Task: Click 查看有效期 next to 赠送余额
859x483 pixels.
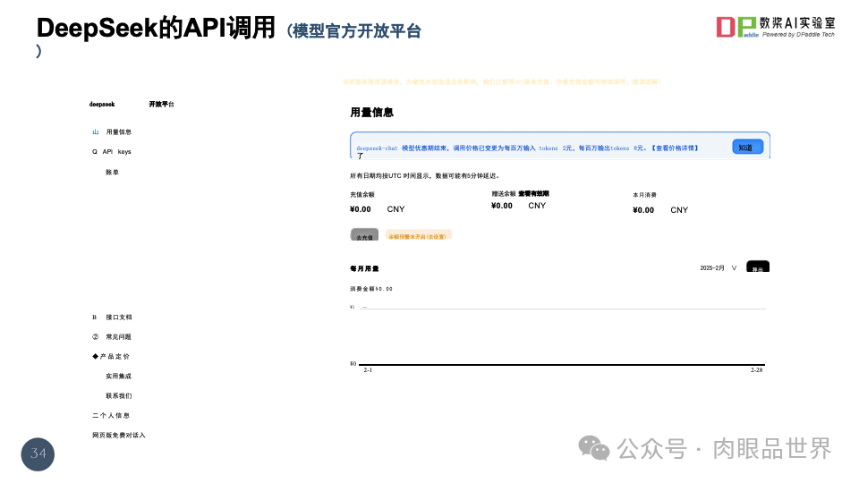Action: coord(533,193)
